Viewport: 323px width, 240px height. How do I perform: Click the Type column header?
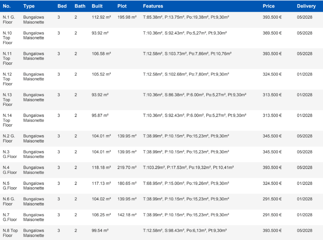[29, 6]
